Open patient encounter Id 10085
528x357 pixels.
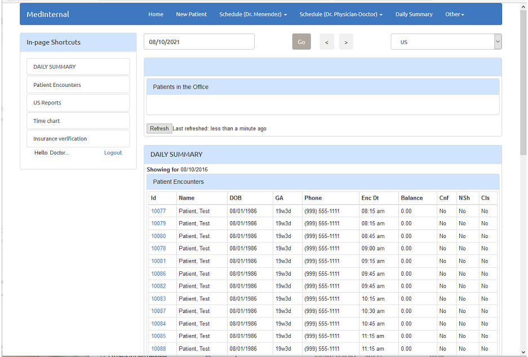[158, 336]
